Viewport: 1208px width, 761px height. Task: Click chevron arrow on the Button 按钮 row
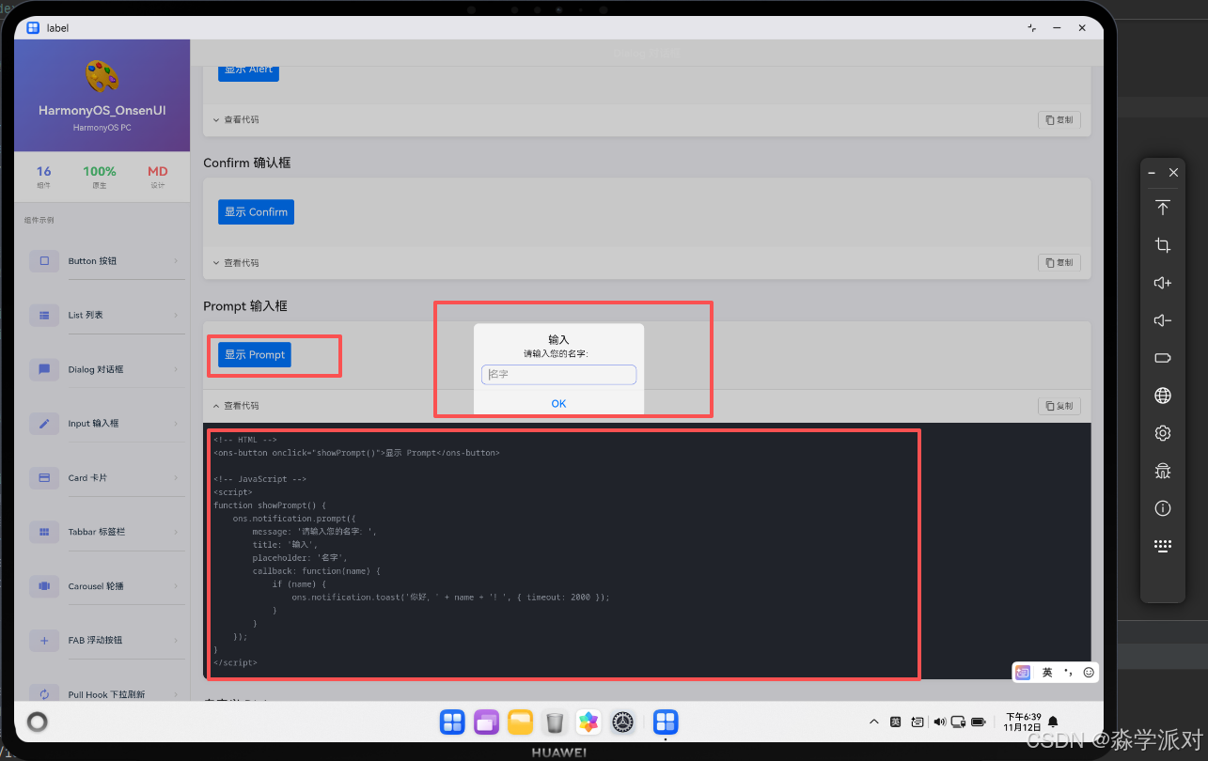tap(176, 261)
